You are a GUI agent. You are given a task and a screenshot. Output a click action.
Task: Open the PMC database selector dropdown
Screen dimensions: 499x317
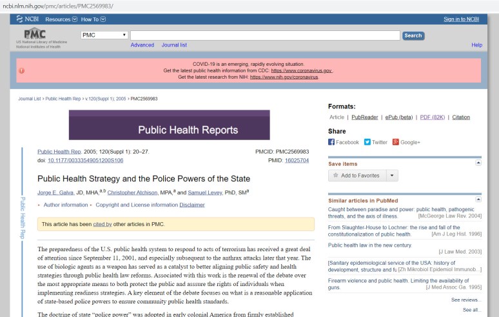point(104,35)
